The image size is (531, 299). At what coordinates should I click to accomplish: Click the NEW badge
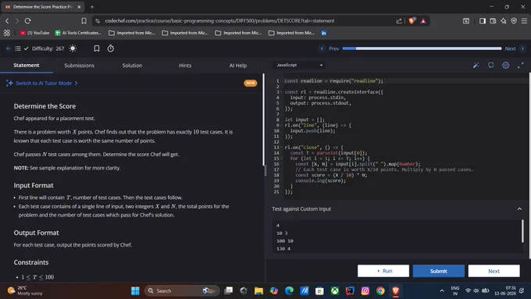pyautogui.click(x=250, y=83)
